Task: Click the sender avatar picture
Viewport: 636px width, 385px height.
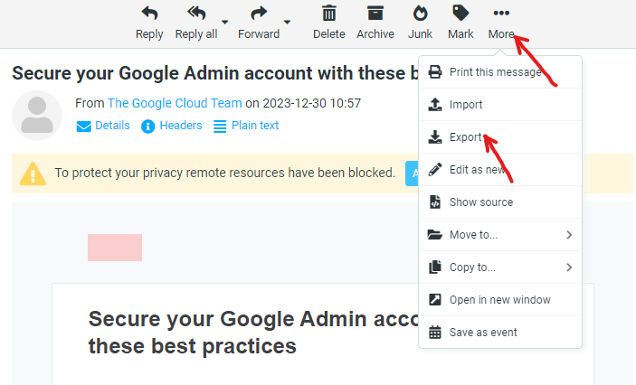Action: [x=37, y=116]
